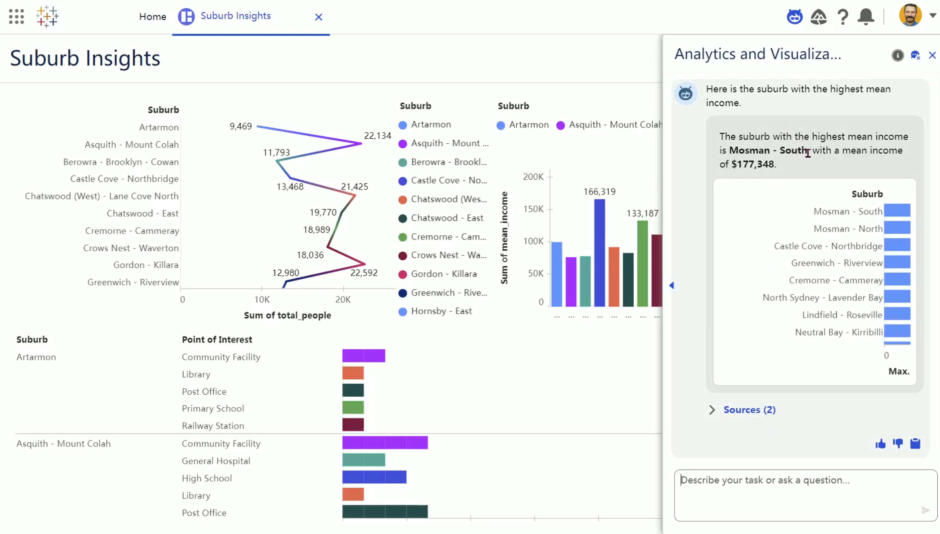Go to the Home tab
This screenshot has width=940, height=534.
tap(152, 16)
